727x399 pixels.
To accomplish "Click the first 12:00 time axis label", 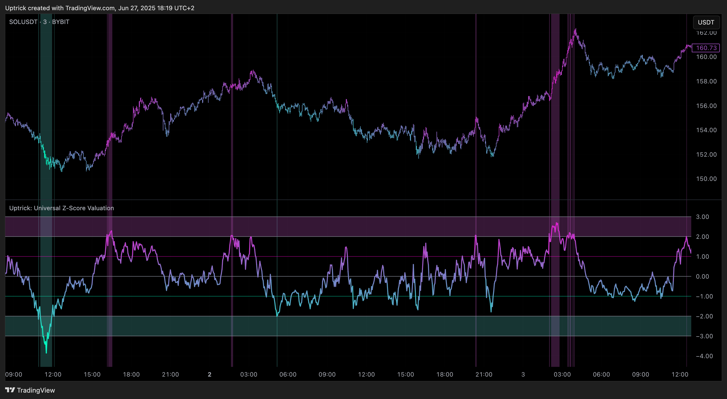I will click(53, 375).
